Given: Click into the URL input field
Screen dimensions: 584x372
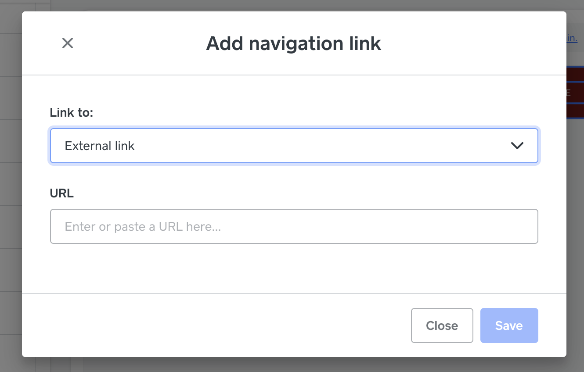Looking at the screenshot, I should (294, 226).
